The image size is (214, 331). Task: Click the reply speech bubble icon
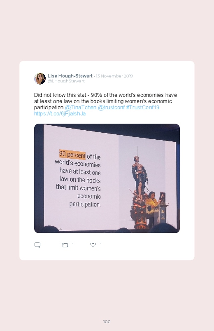37,245
